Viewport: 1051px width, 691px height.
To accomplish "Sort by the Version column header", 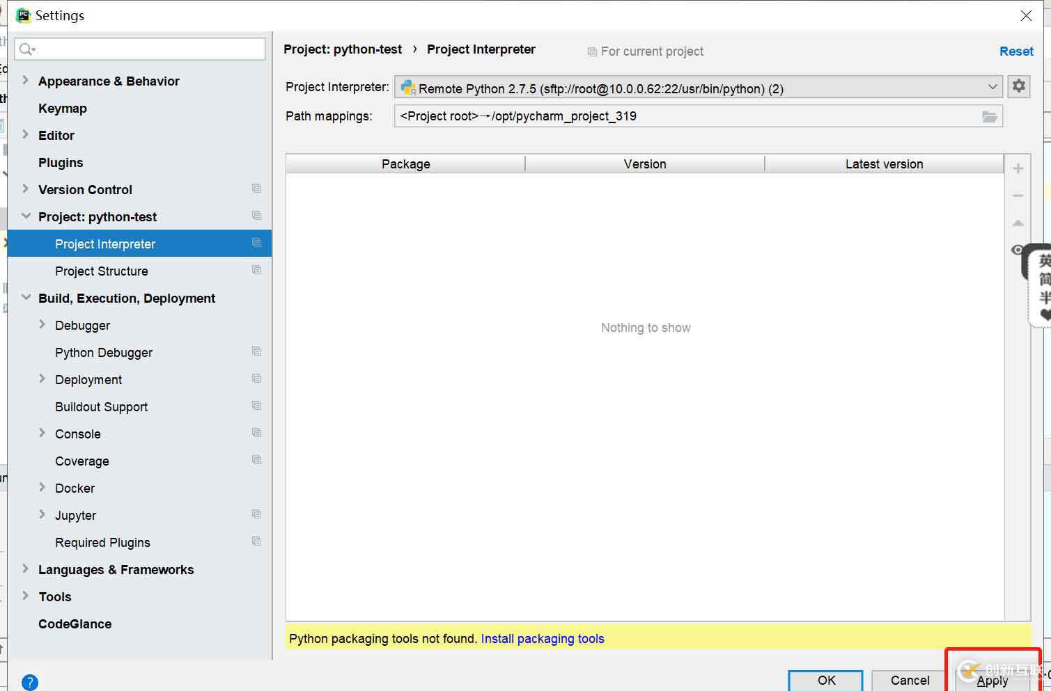I will (x=645, y=164).
